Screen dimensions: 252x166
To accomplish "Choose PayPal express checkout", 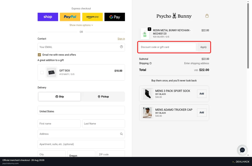I will point(70,17).
